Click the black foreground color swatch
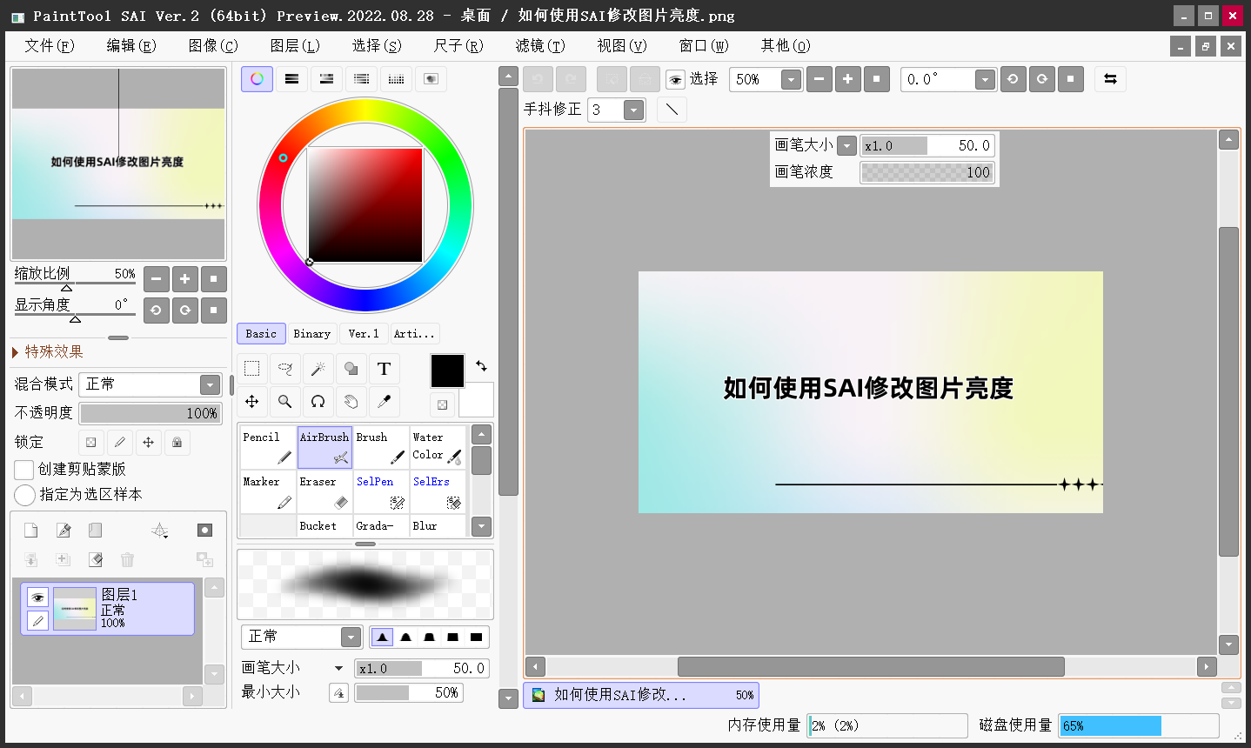Viewport: 1251px width, 748px height. (448, 371)
